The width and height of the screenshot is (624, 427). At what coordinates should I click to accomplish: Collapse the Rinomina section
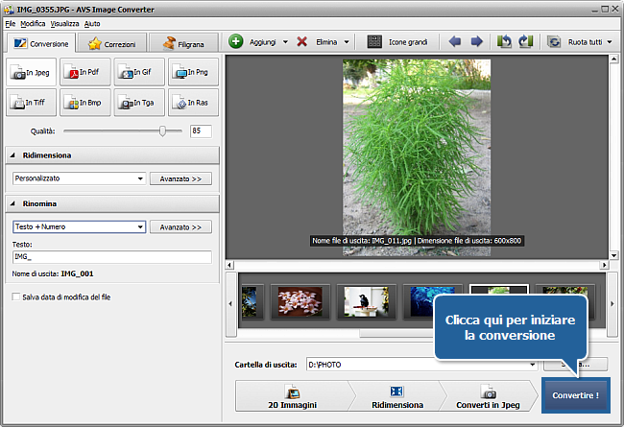[13, 203]
